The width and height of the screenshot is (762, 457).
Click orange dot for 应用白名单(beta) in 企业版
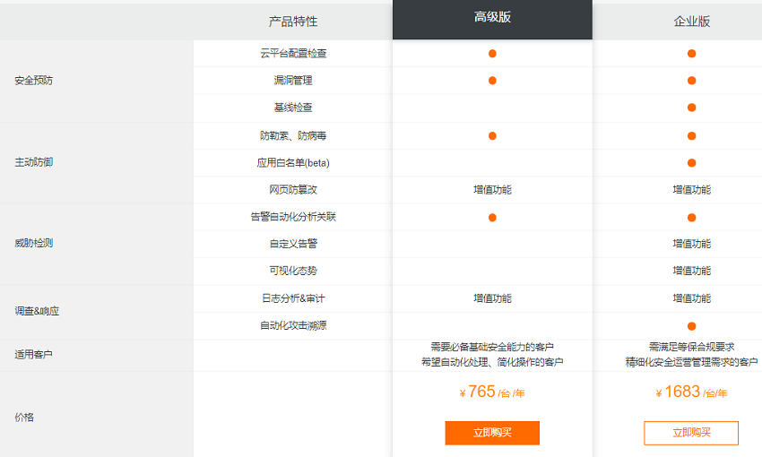691,163
